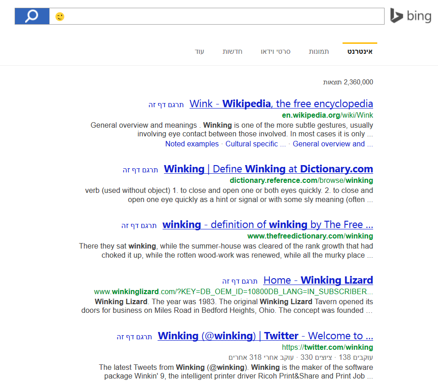This screenshot has width=438, height=389.
Task: Open Wikipedia's General overview and section link
Action: click(332, 144)
